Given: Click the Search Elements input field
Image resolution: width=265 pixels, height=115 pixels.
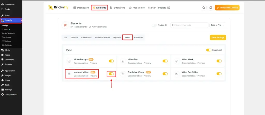Looking at the screenshot, I should tap(189, 25).
